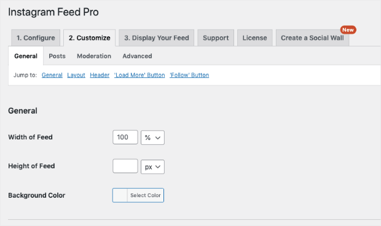381x226 pixels.
Task: Switch to the Posts sub-tab
Action: point(57,56)
